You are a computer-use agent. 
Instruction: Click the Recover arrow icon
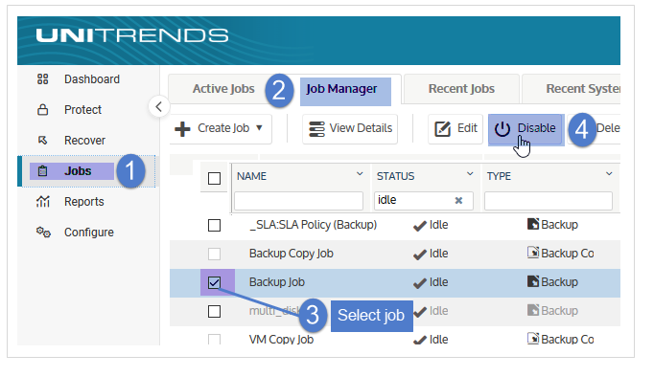click(x=42, y=141)
